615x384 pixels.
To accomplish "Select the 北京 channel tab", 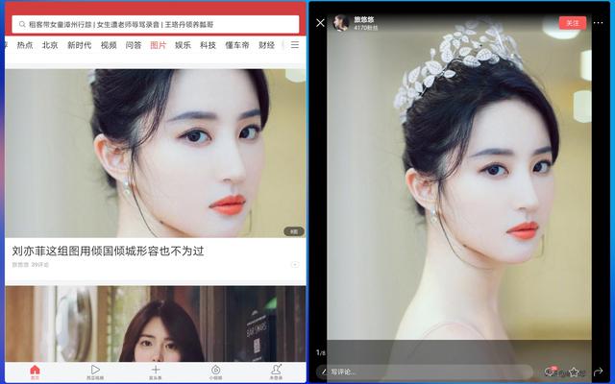I will pos(50,45).
